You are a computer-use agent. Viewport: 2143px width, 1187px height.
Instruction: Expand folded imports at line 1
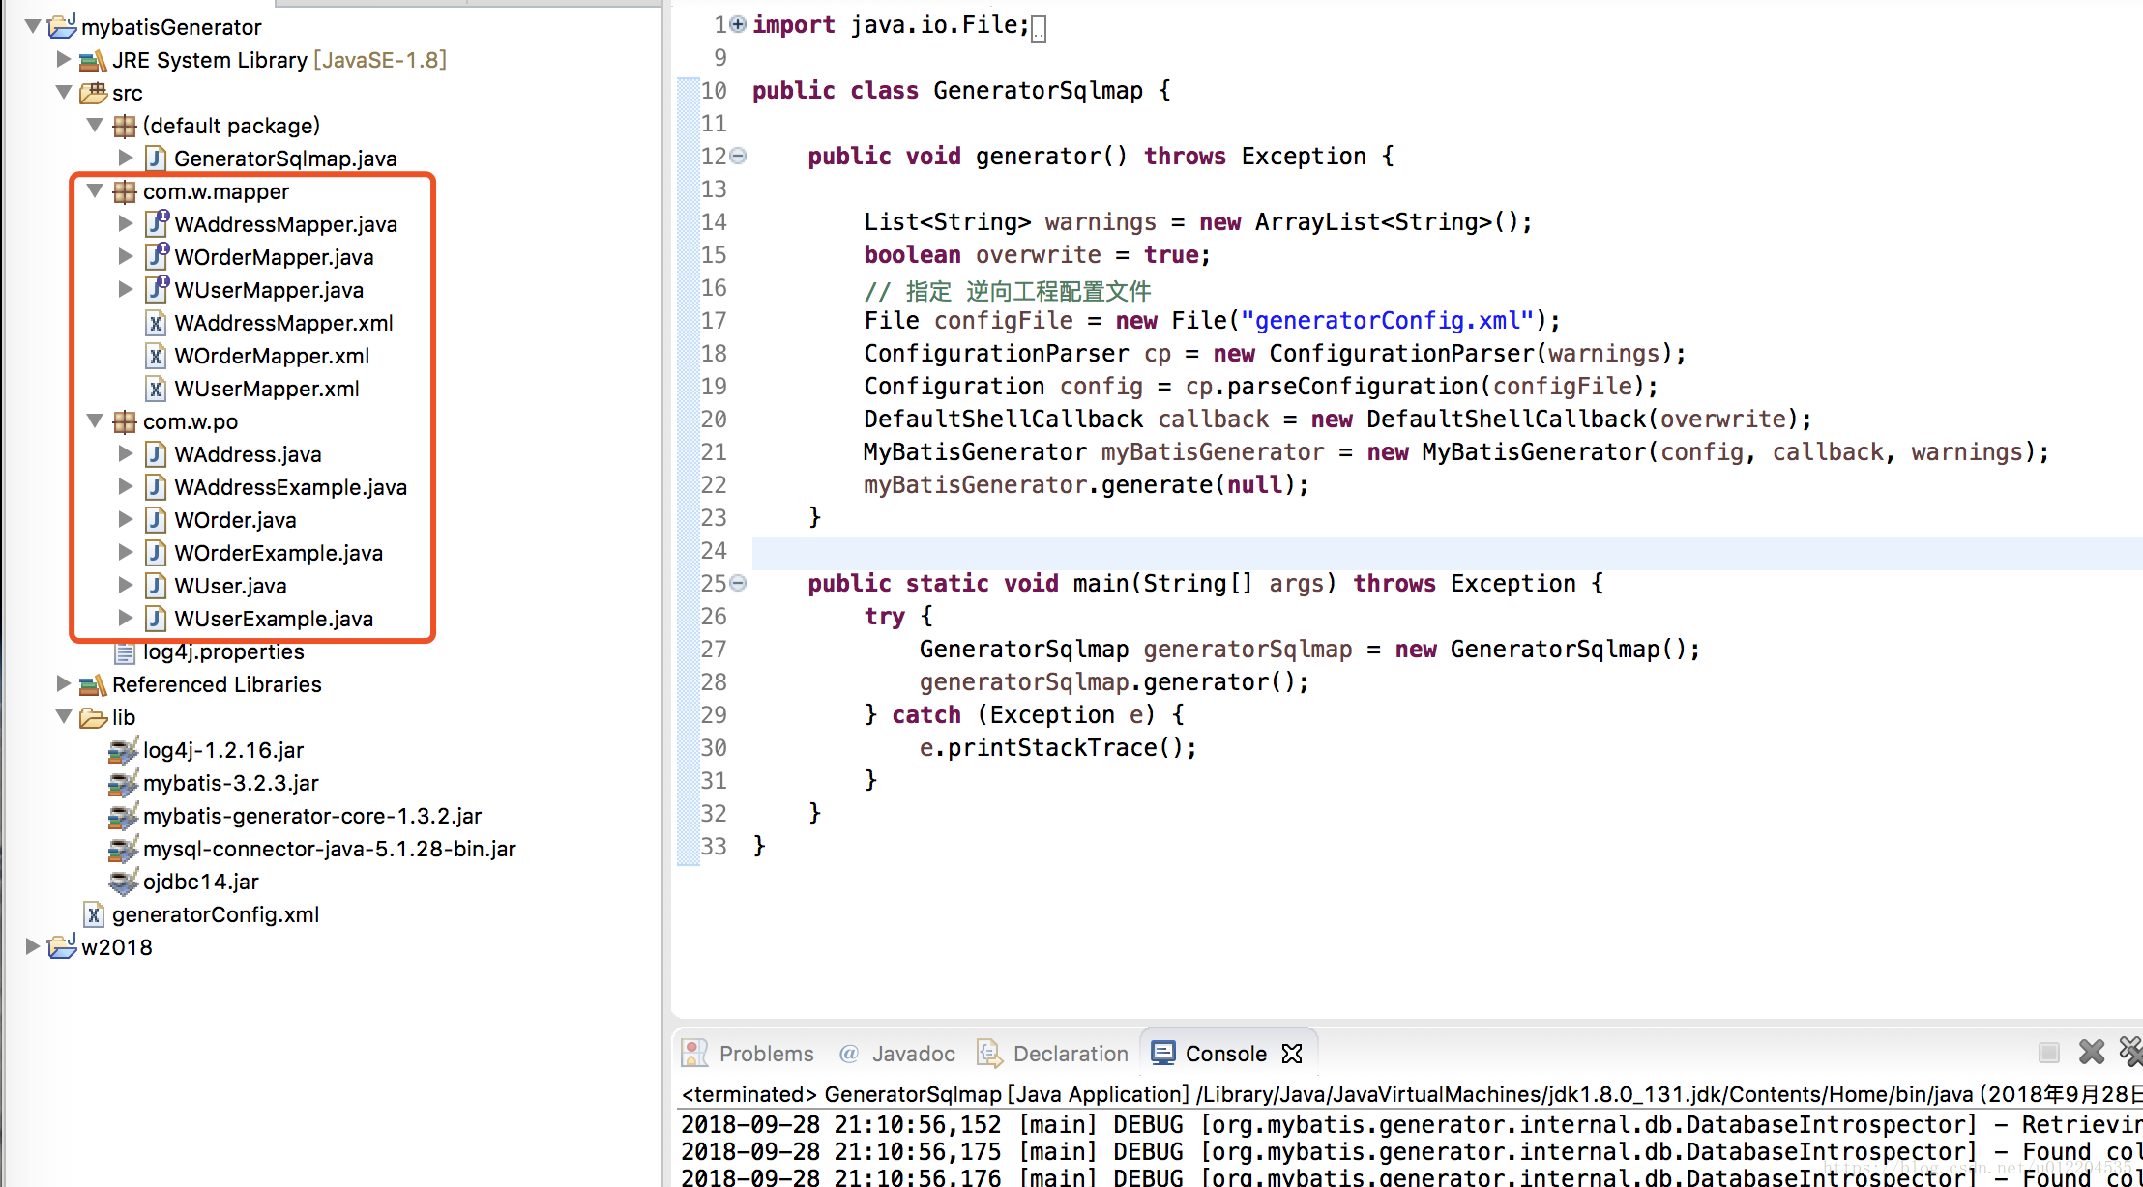tap(738, 24)
